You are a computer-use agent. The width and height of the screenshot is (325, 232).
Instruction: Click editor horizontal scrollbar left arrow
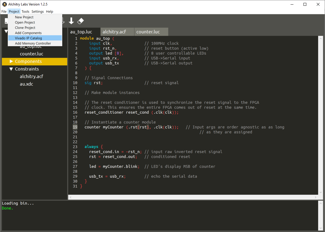[x=70, y=197]
